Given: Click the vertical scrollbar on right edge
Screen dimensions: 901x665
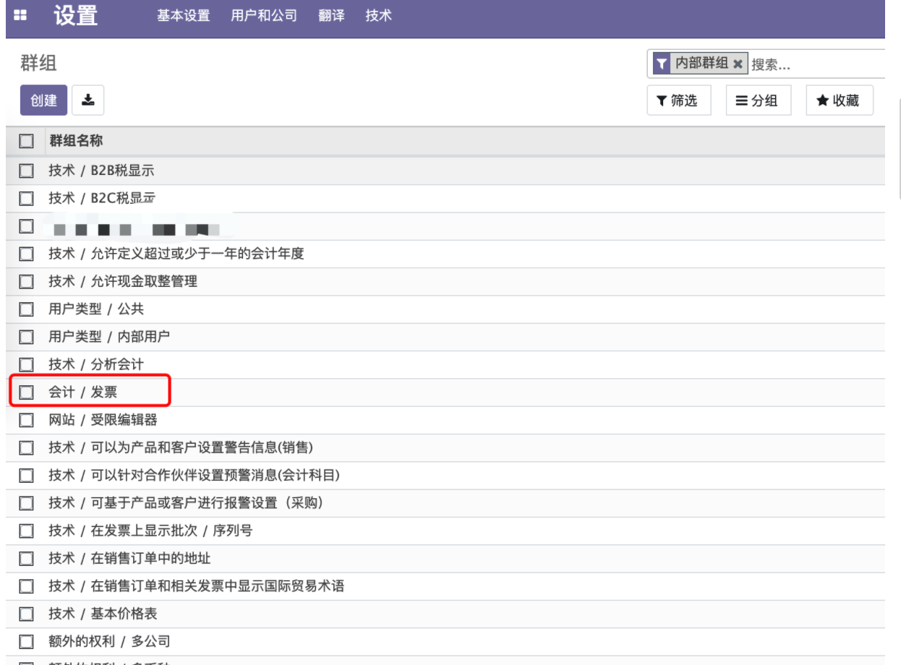Looking at the screenshot, I should click(899, 148).
